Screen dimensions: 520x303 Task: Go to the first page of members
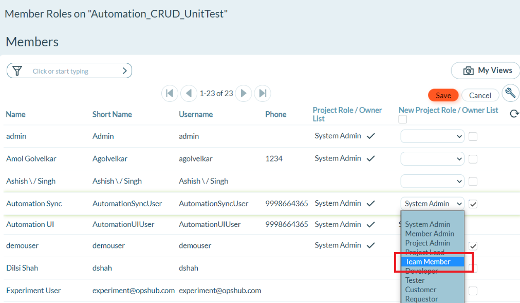point(170,93)
